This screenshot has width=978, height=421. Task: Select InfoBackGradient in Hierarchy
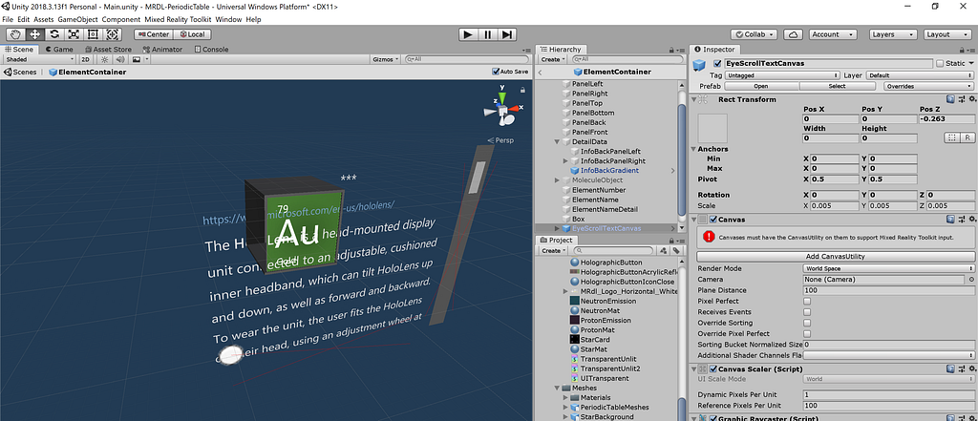tap(608, 170)
